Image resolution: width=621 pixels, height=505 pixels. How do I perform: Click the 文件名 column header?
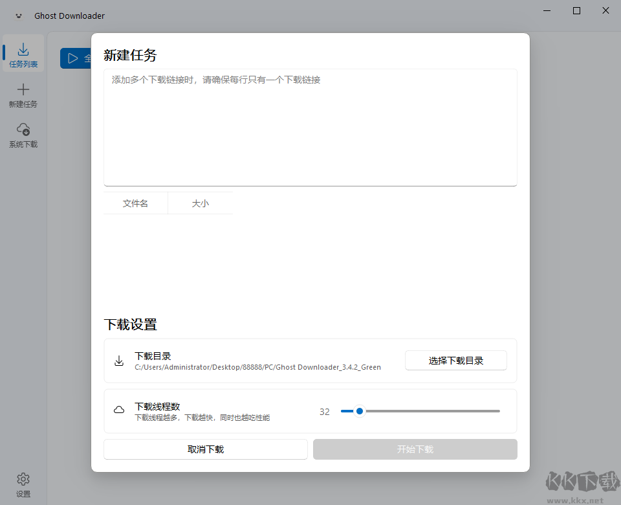point(135,203)
